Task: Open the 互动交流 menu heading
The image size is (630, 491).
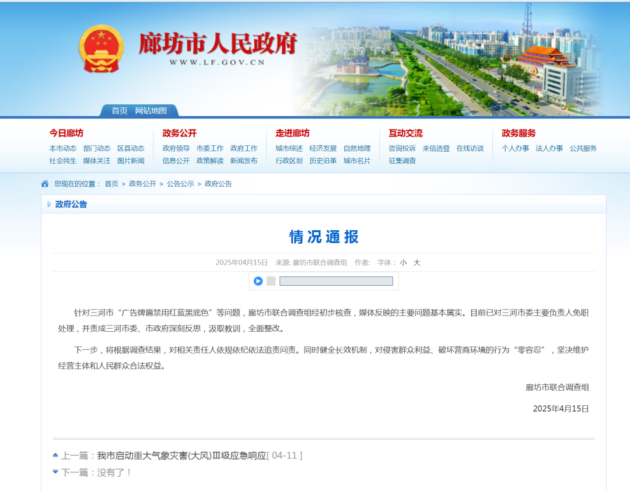Action: tap(405, 133)
